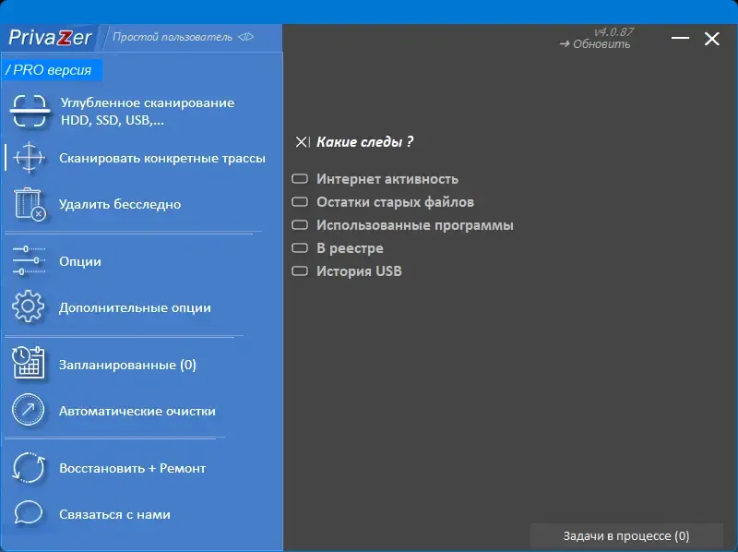Click the trash bin secure delete icon

tap(30, 204)
